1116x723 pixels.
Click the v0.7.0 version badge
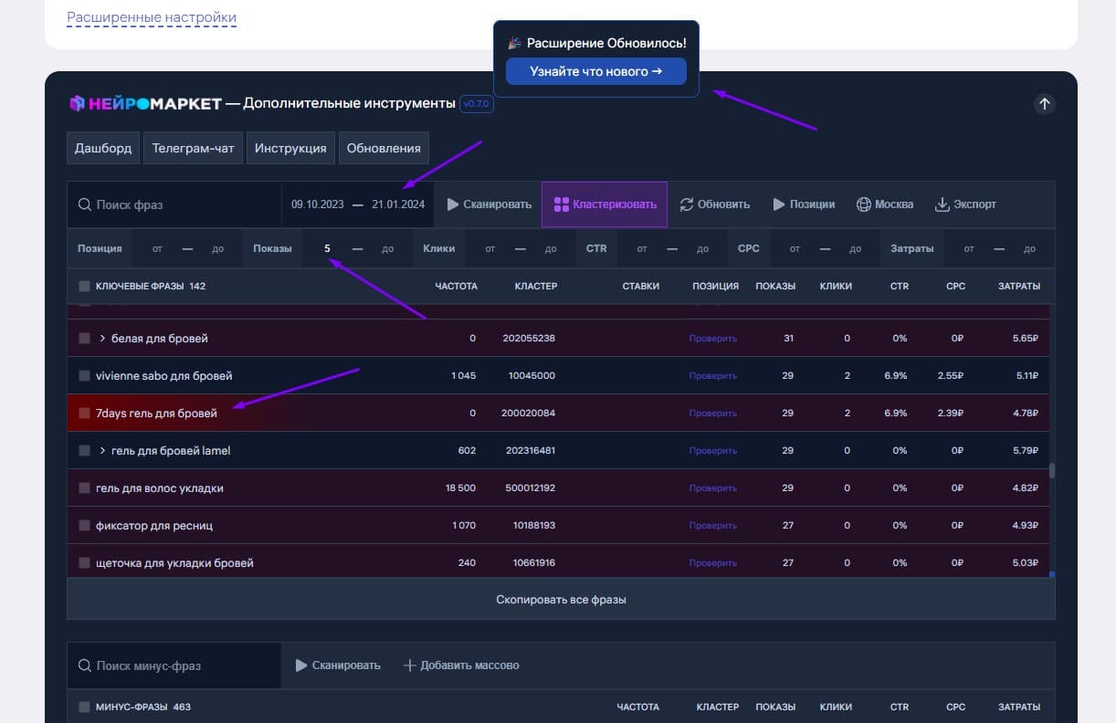(477, 104)
